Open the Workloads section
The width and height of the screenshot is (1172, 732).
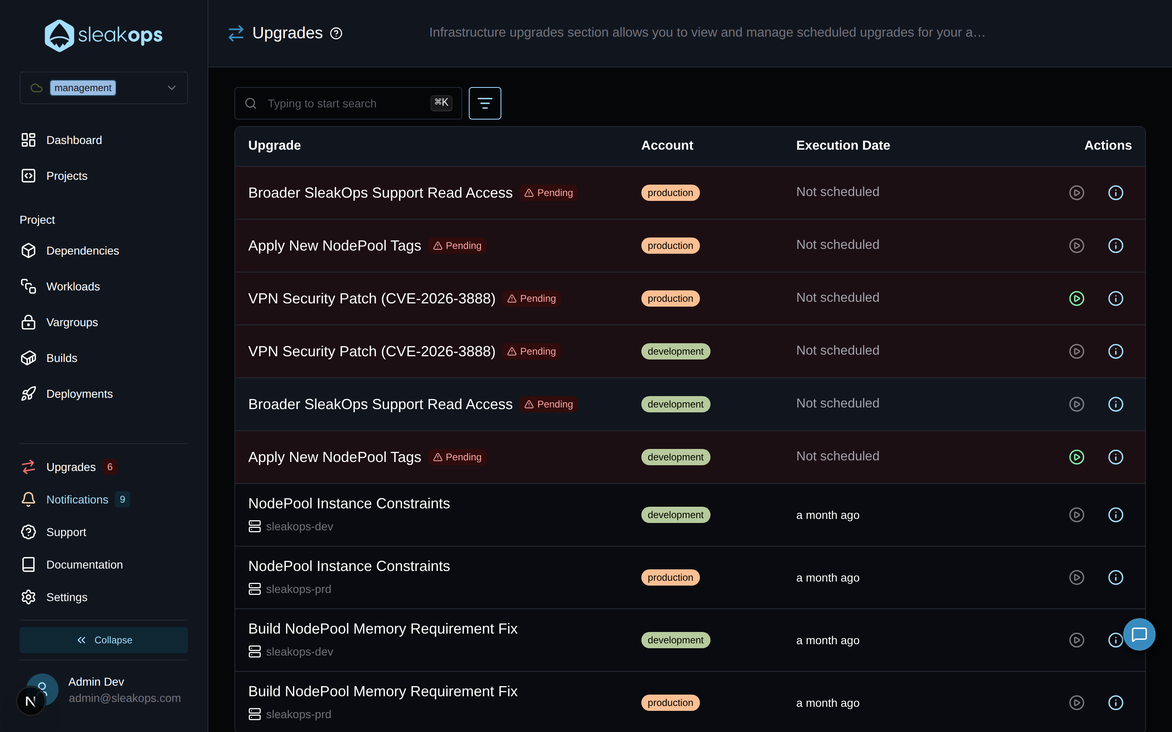coord(61,287)
